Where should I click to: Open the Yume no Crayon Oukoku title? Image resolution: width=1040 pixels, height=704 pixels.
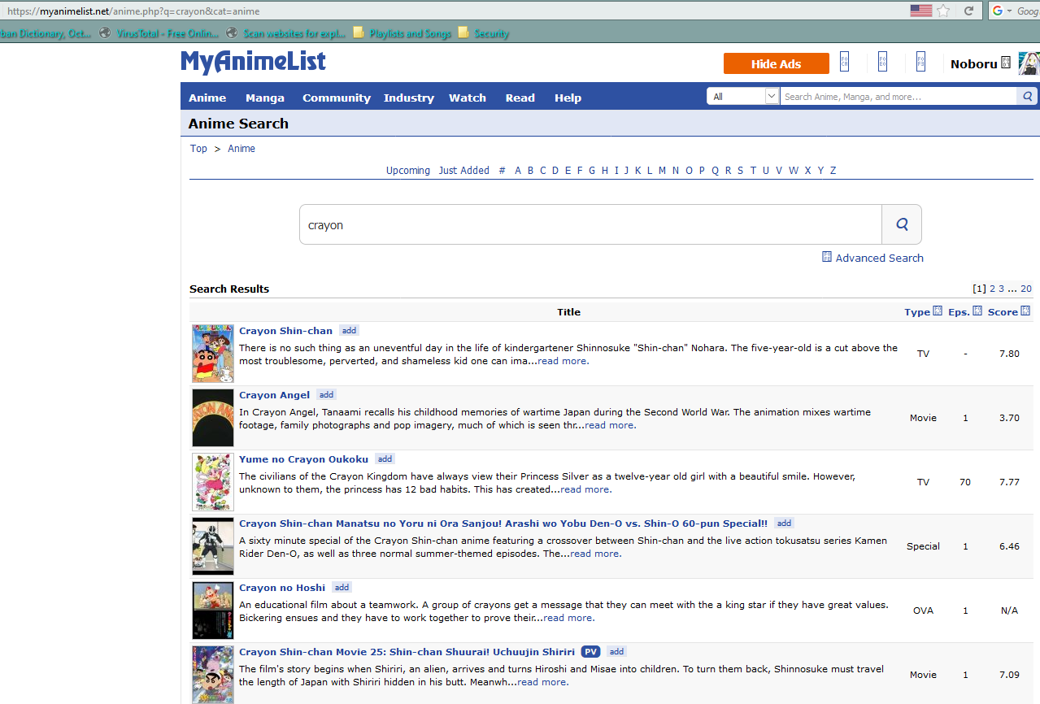[x=303, y=459]
